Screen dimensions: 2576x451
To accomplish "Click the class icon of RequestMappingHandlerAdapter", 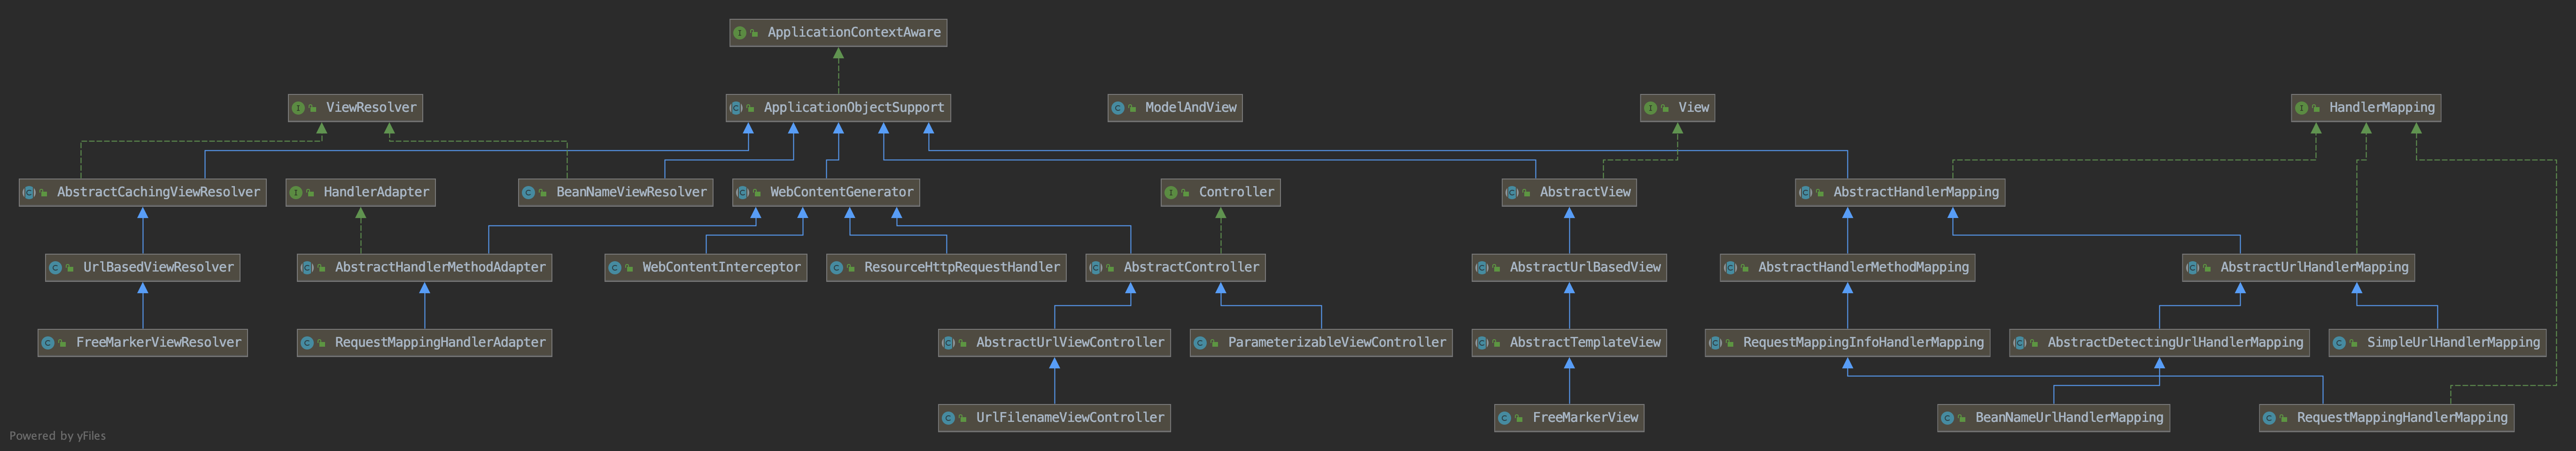I will (308, 343).
